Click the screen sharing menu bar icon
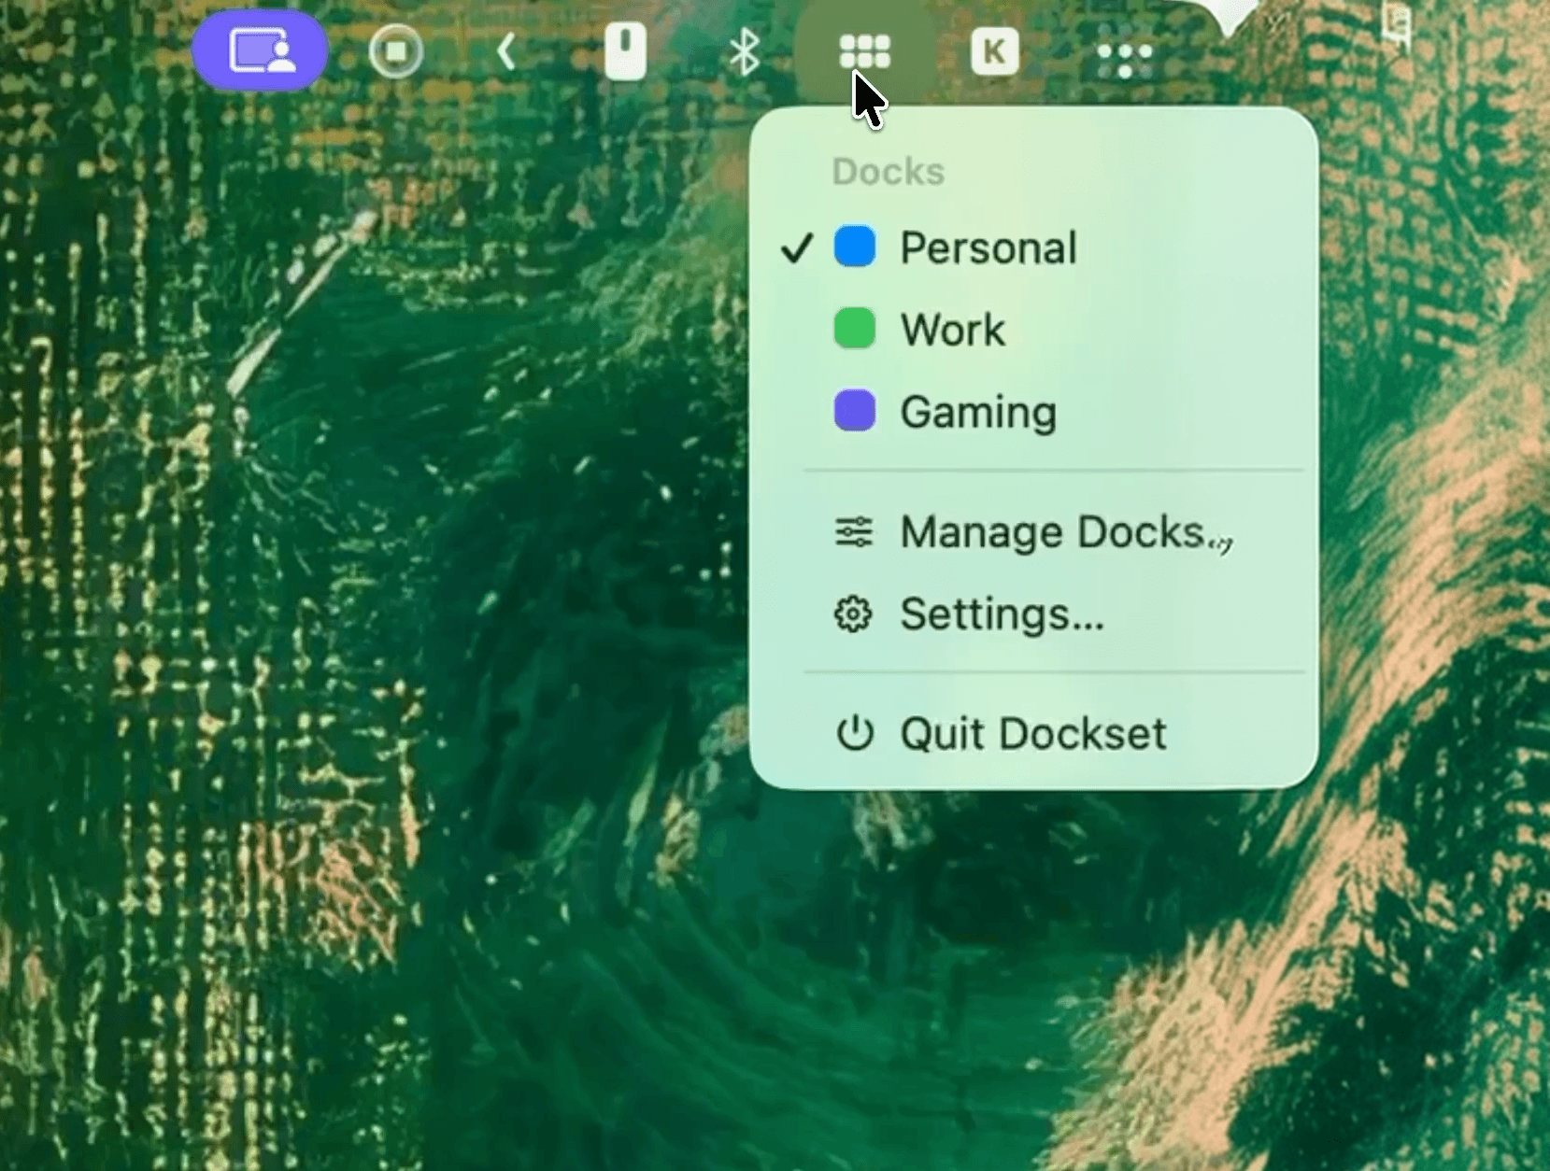This screenshot has height=1171, width=1550. click(x=260, y=50)
